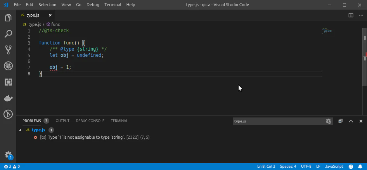The width and height of the screenshot is (367, 170).
Task: Change indentation via Spaces: 4
Action: (x=288, y=167)
